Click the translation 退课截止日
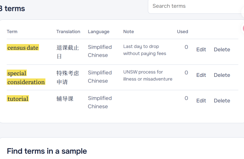244x159 pixels. [68, 52]
